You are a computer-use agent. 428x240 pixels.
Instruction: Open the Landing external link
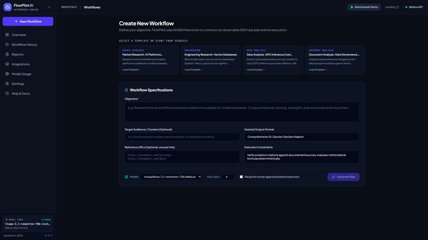[x=392, y=7]
